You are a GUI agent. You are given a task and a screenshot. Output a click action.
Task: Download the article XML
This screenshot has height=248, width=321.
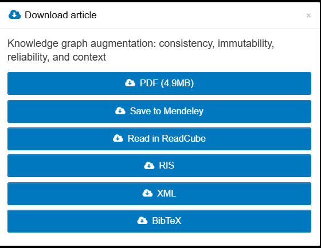click(x=159, y=194)
